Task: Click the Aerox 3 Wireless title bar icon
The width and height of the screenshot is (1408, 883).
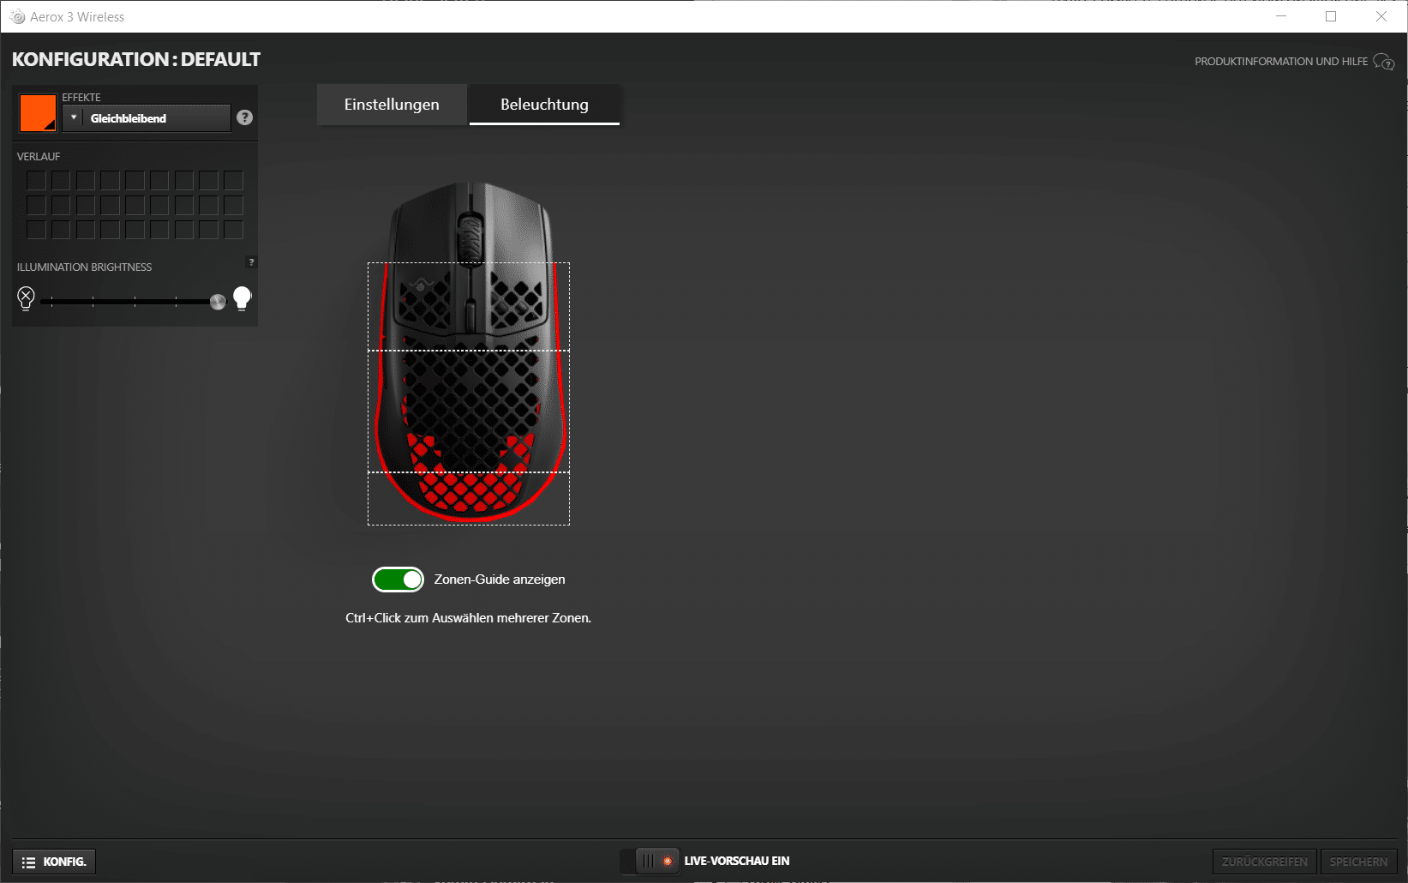Action: coord(17,17)
